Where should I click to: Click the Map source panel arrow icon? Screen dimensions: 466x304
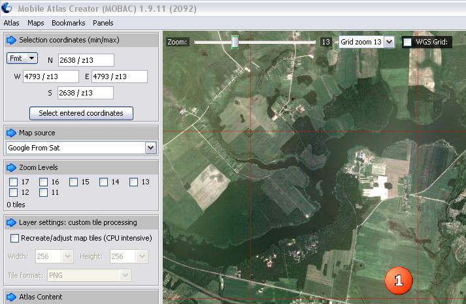point(11,133)
